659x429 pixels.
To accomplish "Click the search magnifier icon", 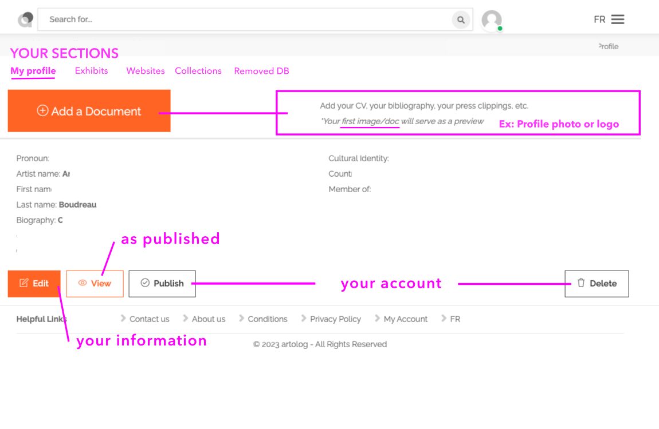I will click(461, 20).
